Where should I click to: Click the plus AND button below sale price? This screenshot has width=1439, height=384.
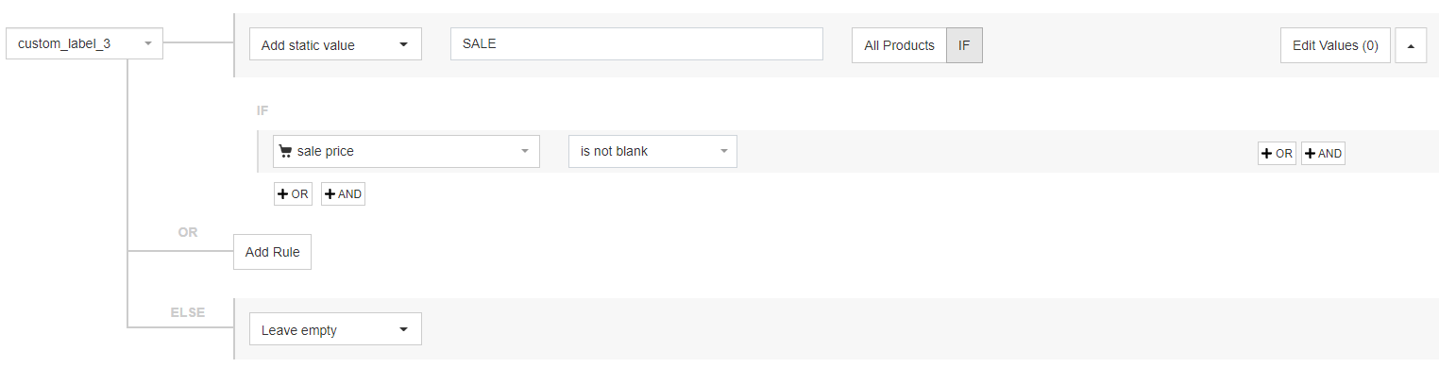[x=343, y=194]
